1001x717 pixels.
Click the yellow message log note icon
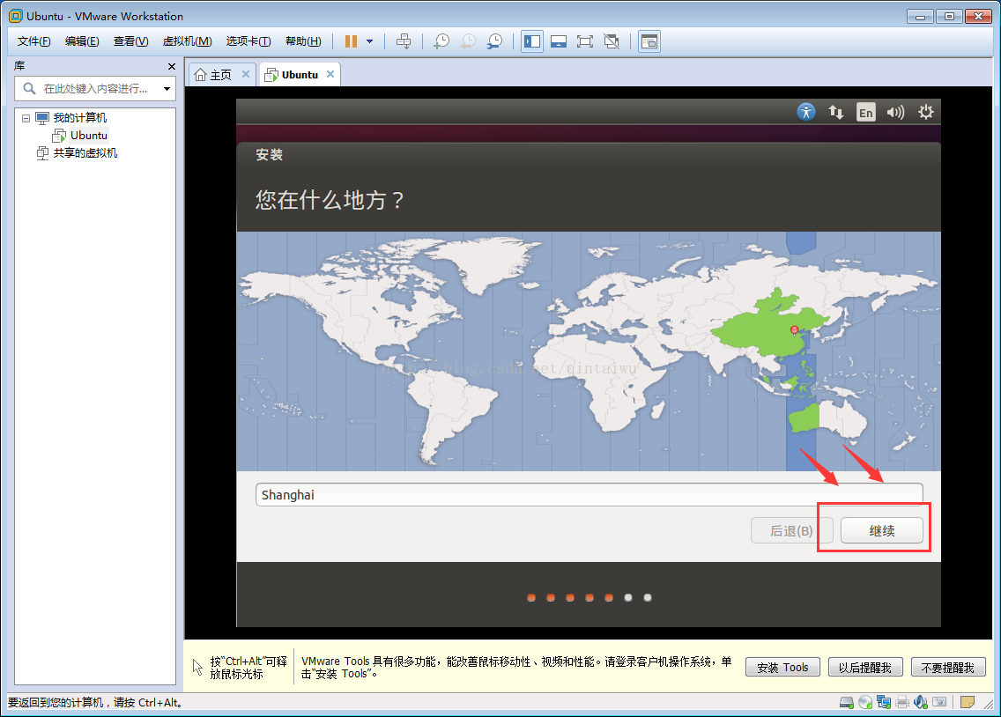pyautogui.click(x=968, y=702)
